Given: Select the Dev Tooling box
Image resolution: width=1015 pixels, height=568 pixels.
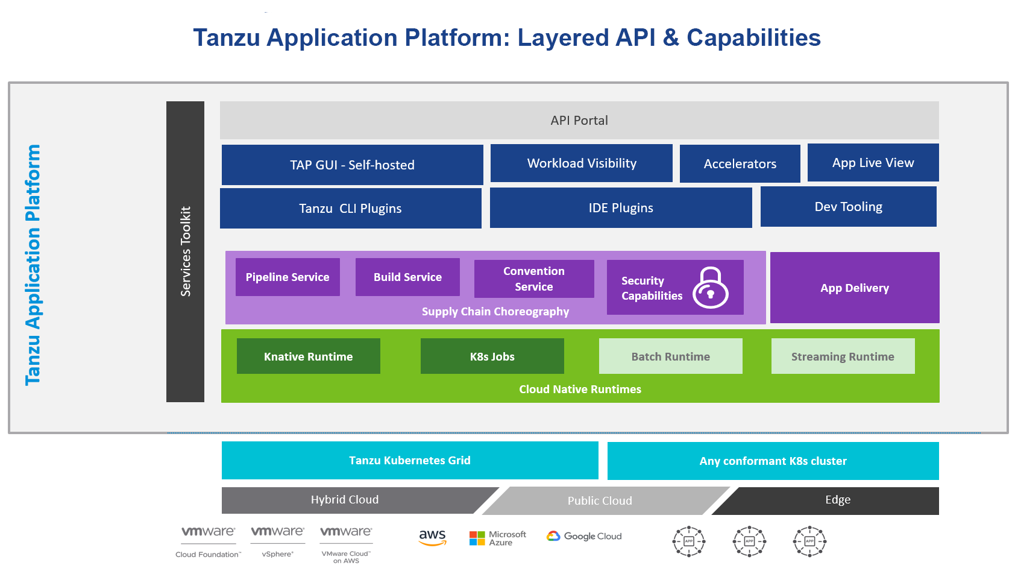Looking at the screenshot, I should click(x=849, y=206).
